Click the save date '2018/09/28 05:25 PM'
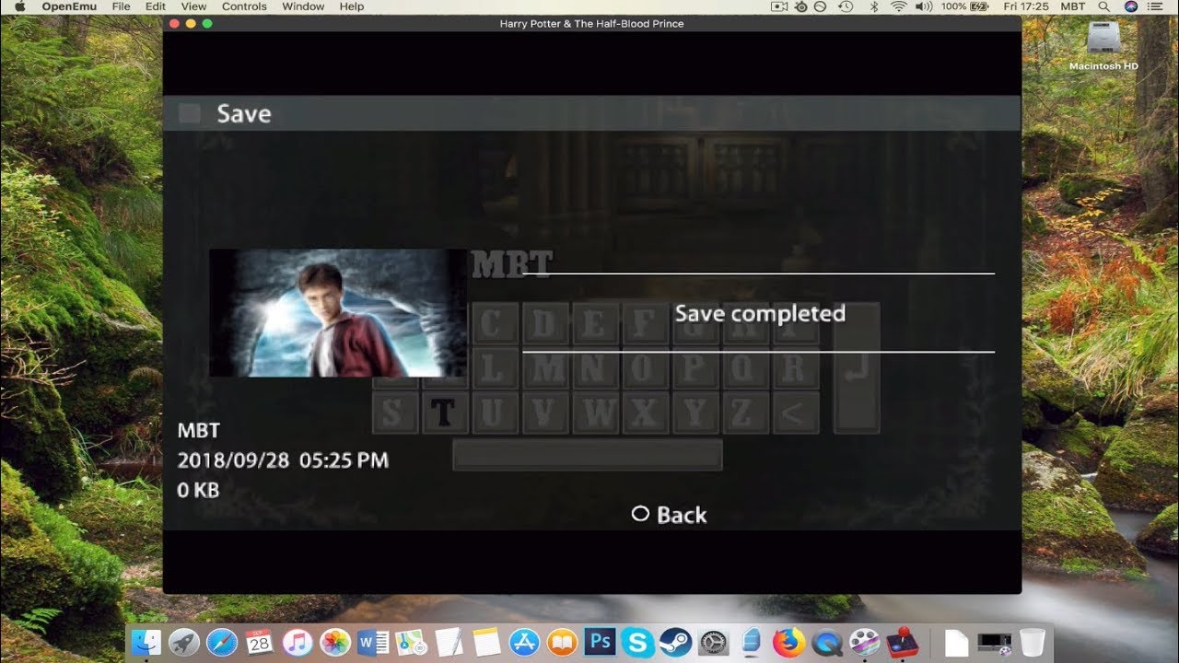This screenshot has height=663, width=1179. click(x=283, y=460)
